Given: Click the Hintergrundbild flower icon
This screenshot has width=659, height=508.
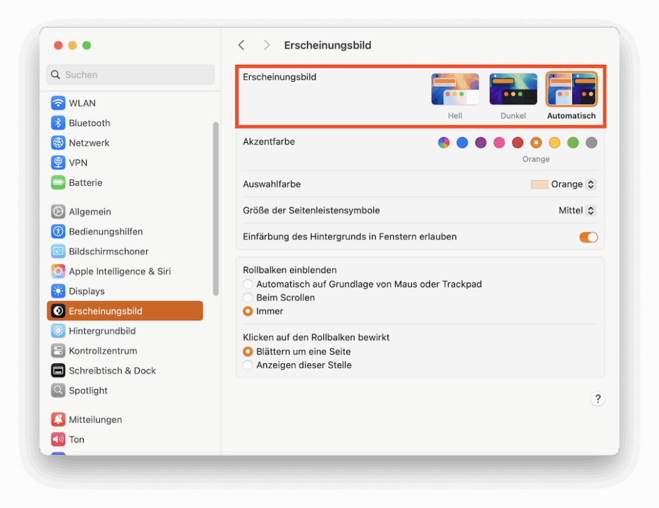Looking at the screenshot, I should click(x=58, y=331).
